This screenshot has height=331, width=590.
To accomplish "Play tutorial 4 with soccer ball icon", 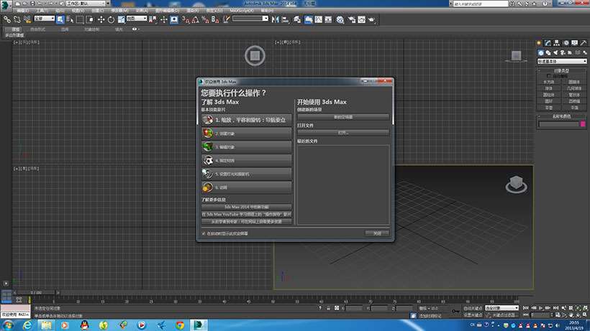I will [x=247, y=160].
